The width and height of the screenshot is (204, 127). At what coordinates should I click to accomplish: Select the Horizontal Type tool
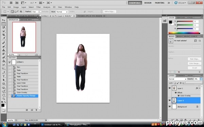[4, 76]
